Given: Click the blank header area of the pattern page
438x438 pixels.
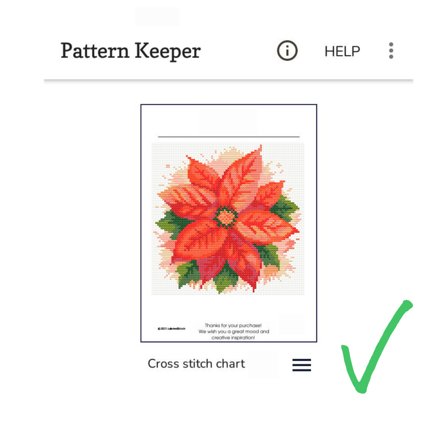Looking at the screenshot, I should [229, 121].
